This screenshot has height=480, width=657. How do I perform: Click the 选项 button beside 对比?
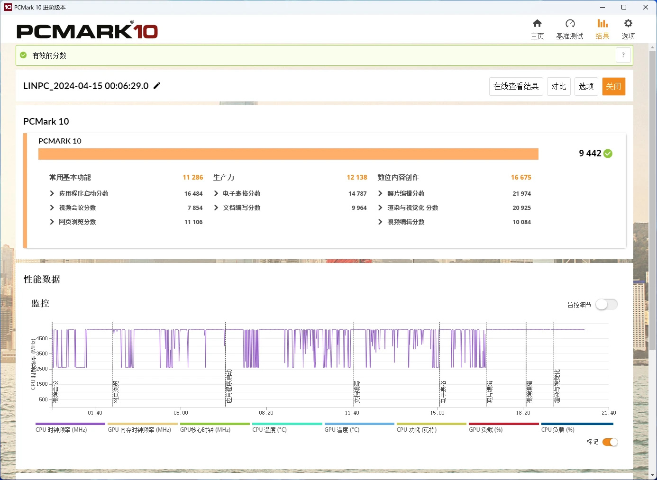point(586,86)
